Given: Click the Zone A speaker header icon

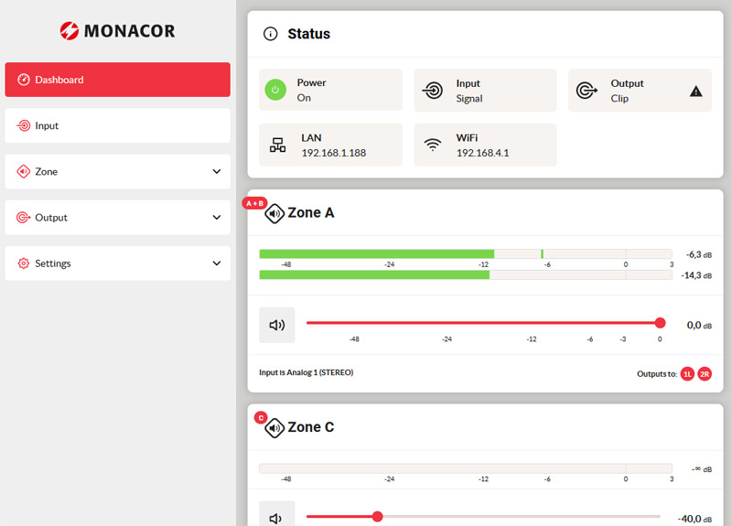Looking at the screenshot, I should tap(274, 213).
